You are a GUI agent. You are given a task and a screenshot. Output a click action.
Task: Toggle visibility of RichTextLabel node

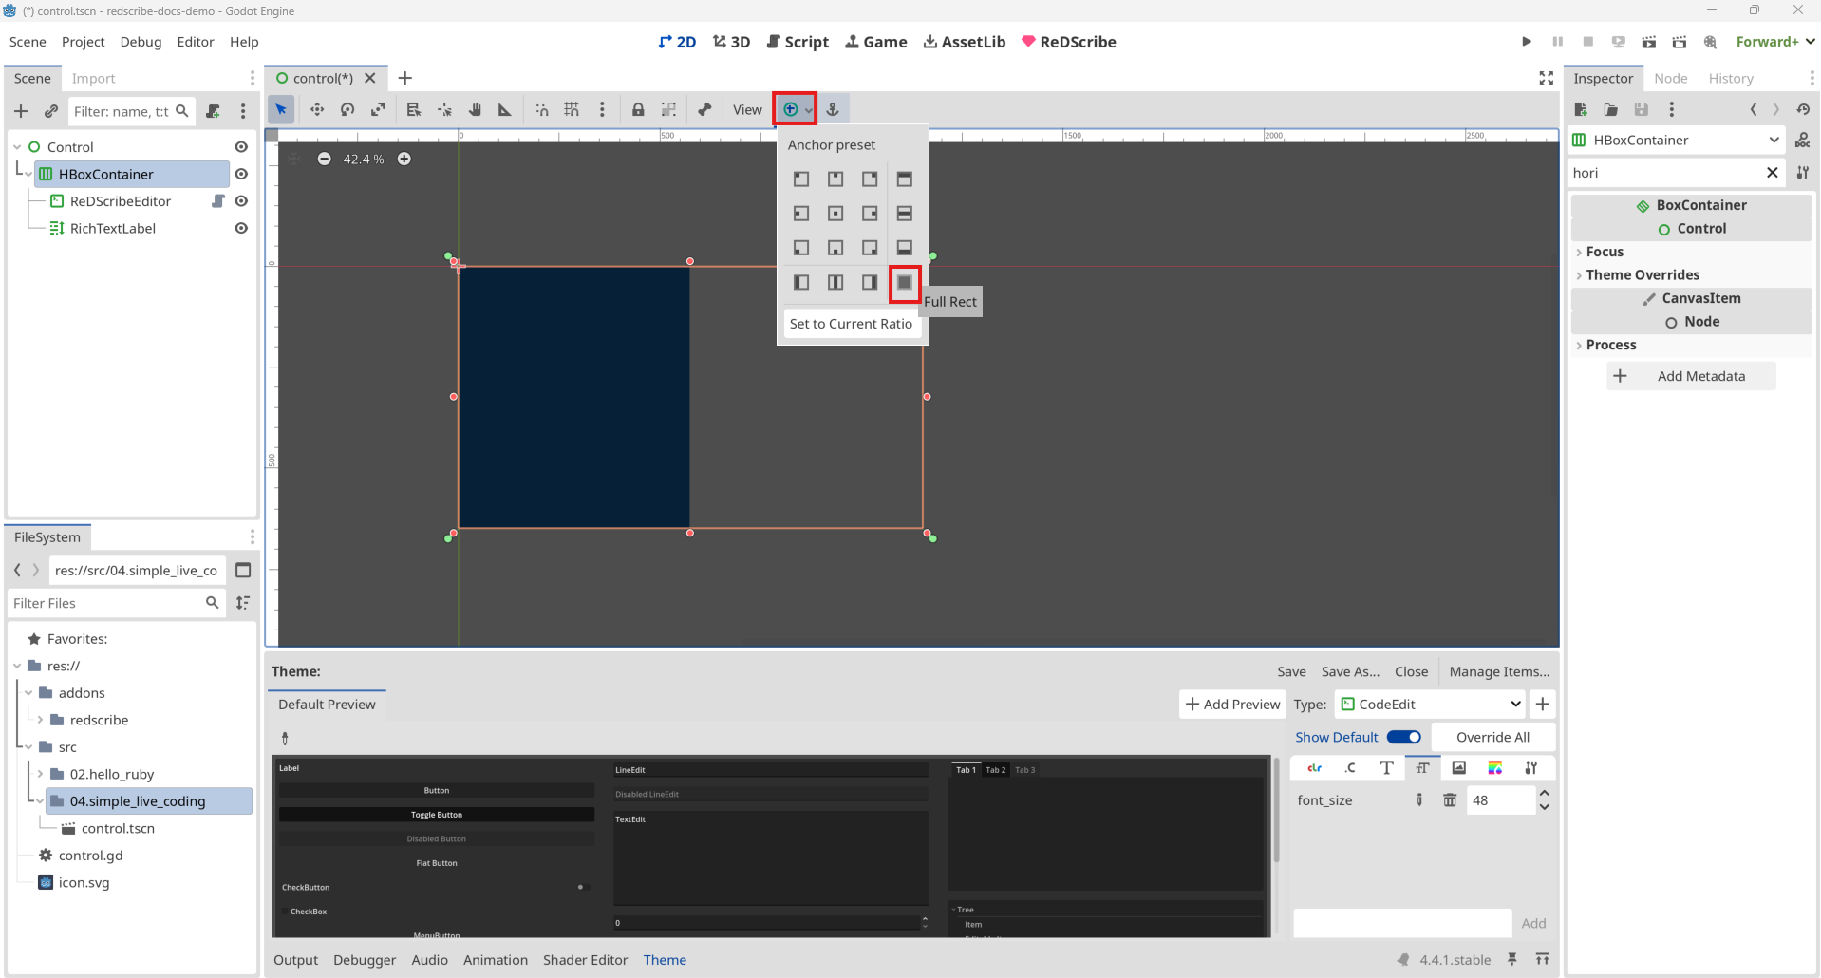pyautogui.click(x=241, y=228)
